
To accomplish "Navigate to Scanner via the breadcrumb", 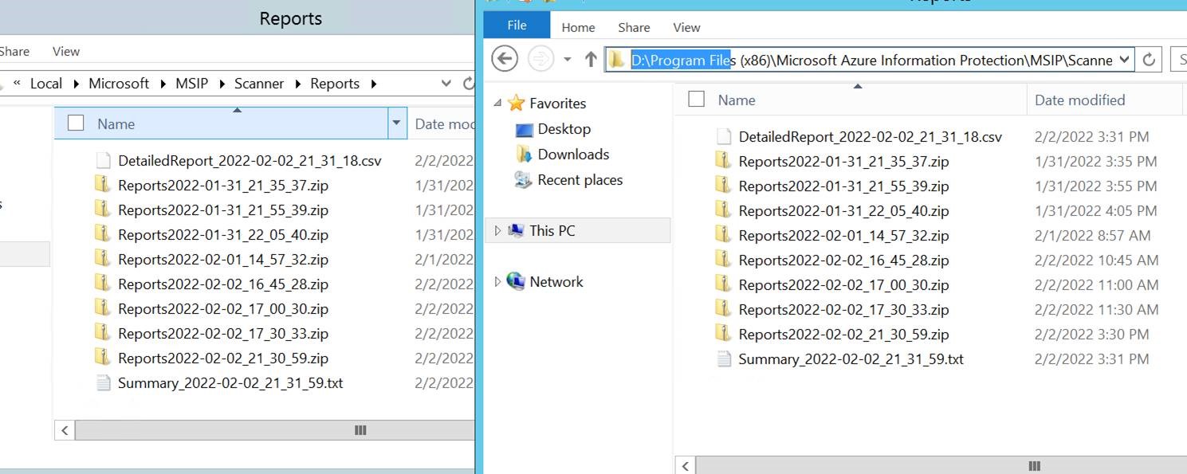I will click(257, 83).
